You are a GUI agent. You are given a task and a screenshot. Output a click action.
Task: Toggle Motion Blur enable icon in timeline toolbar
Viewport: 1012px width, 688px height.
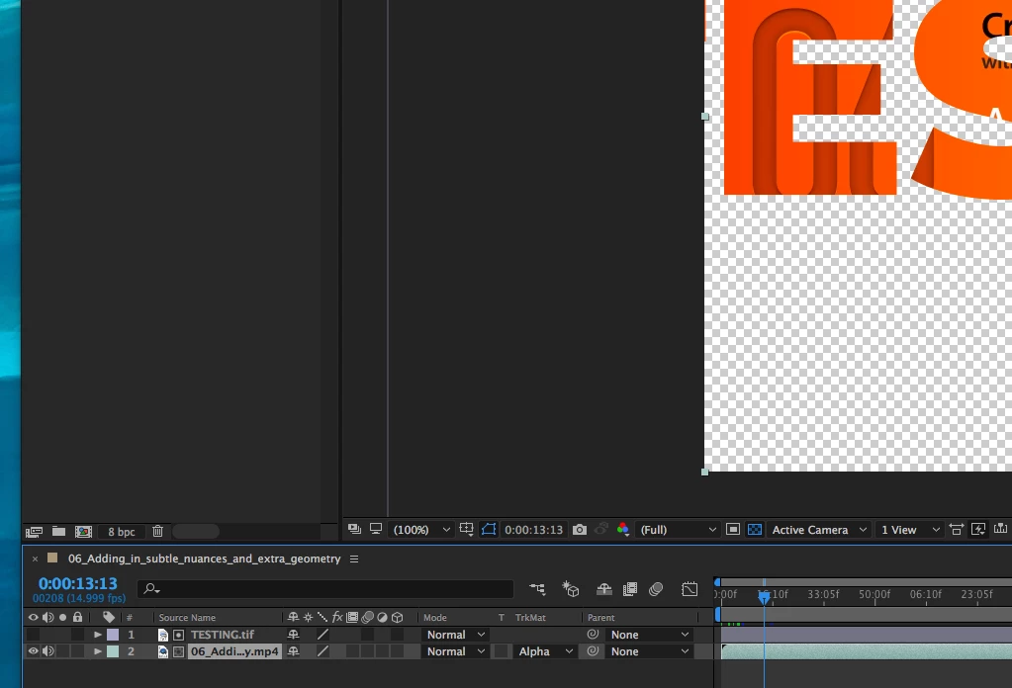(656, 589)
